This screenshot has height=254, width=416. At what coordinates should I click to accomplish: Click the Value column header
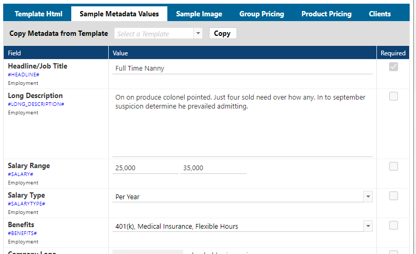coord(120,53)
